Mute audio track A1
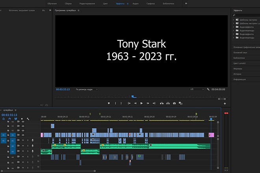The image size is (260, 173). click(x=23, y=140)
